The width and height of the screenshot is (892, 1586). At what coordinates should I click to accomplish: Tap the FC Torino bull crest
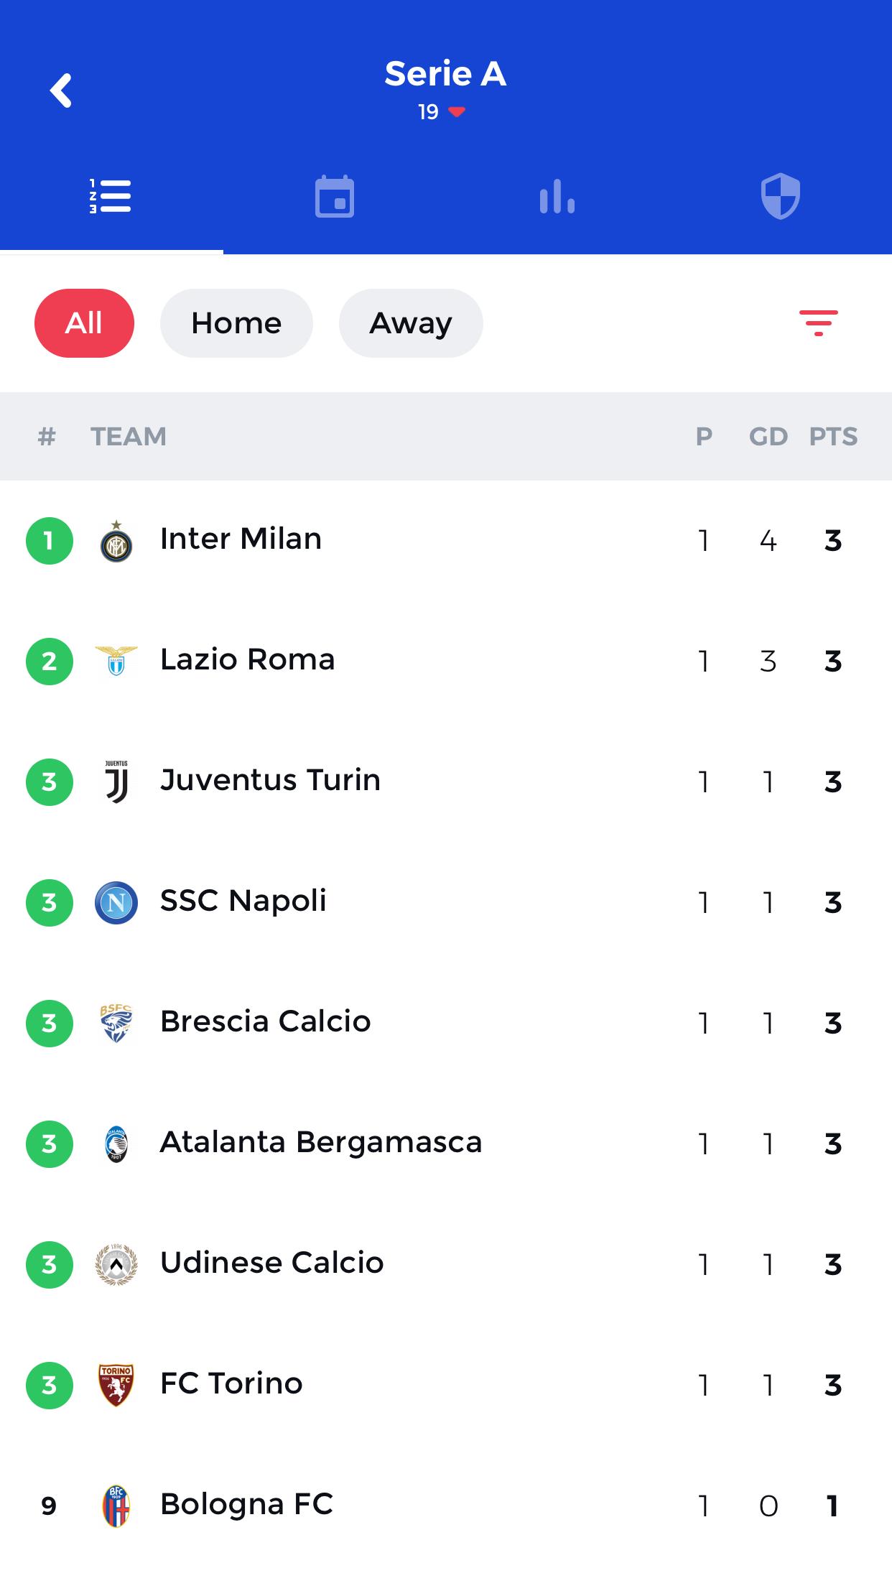tap(116, 1385)
